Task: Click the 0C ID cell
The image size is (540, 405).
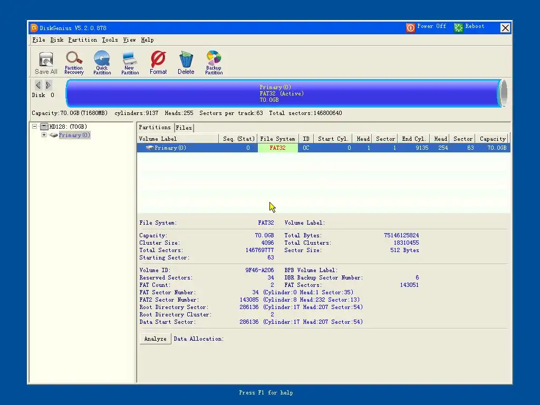Action: coord(306,148)
